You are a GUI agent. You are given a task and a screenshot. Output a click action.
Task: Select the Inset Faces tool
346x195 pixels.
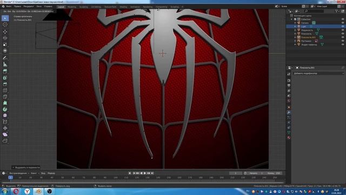5,78
